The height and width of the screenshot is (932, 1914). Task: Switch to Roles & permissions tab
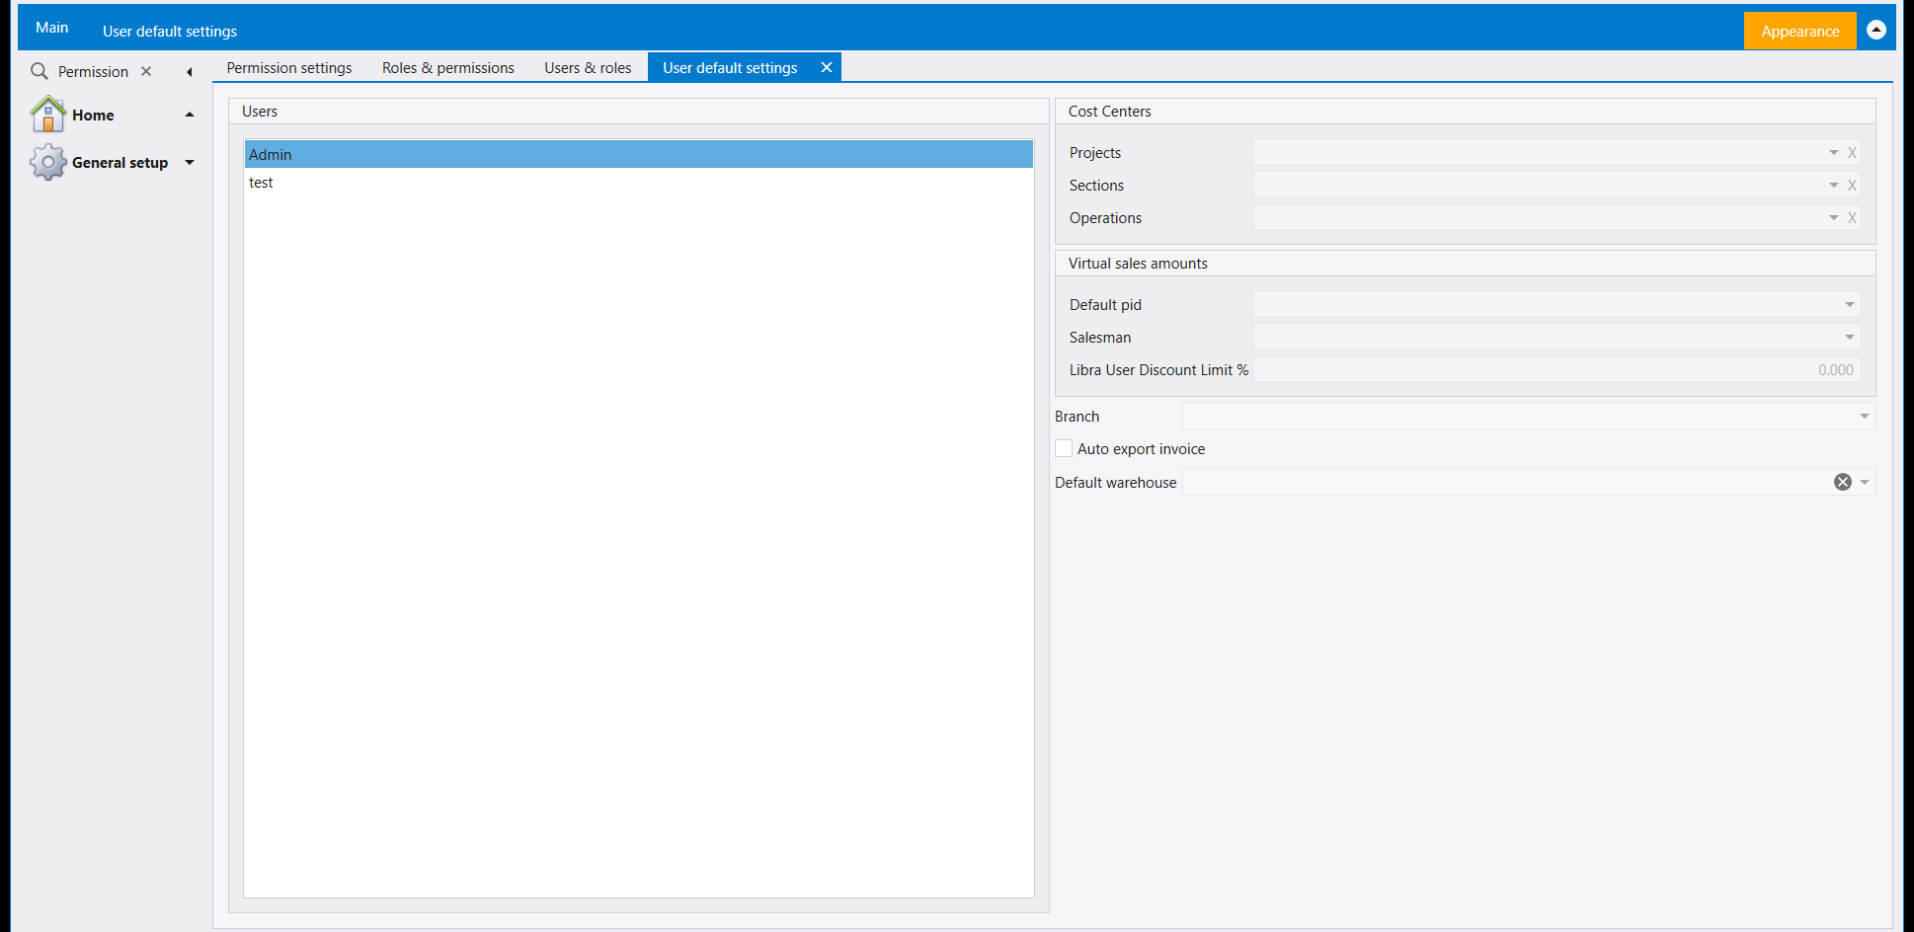448,67
